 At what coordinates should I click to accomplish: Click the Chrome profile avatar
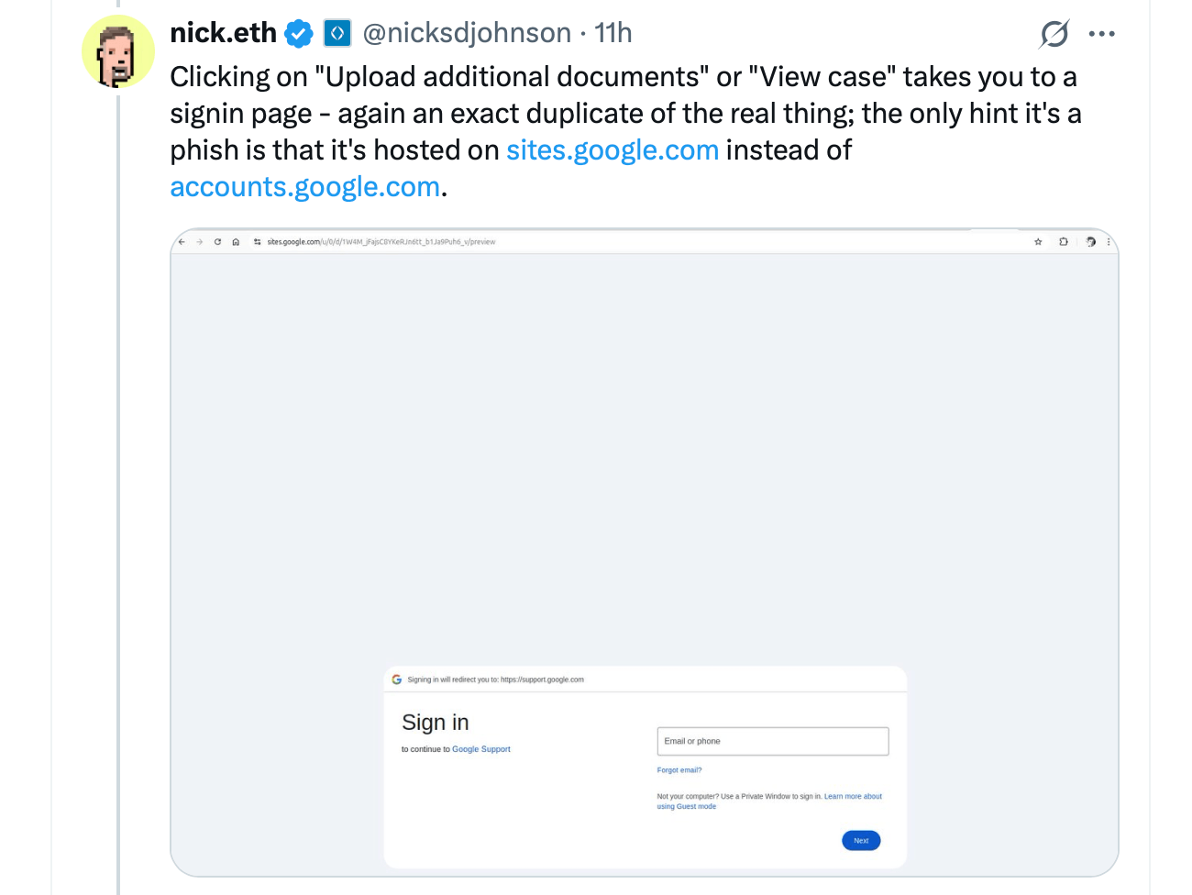[x=1089, y=241]
